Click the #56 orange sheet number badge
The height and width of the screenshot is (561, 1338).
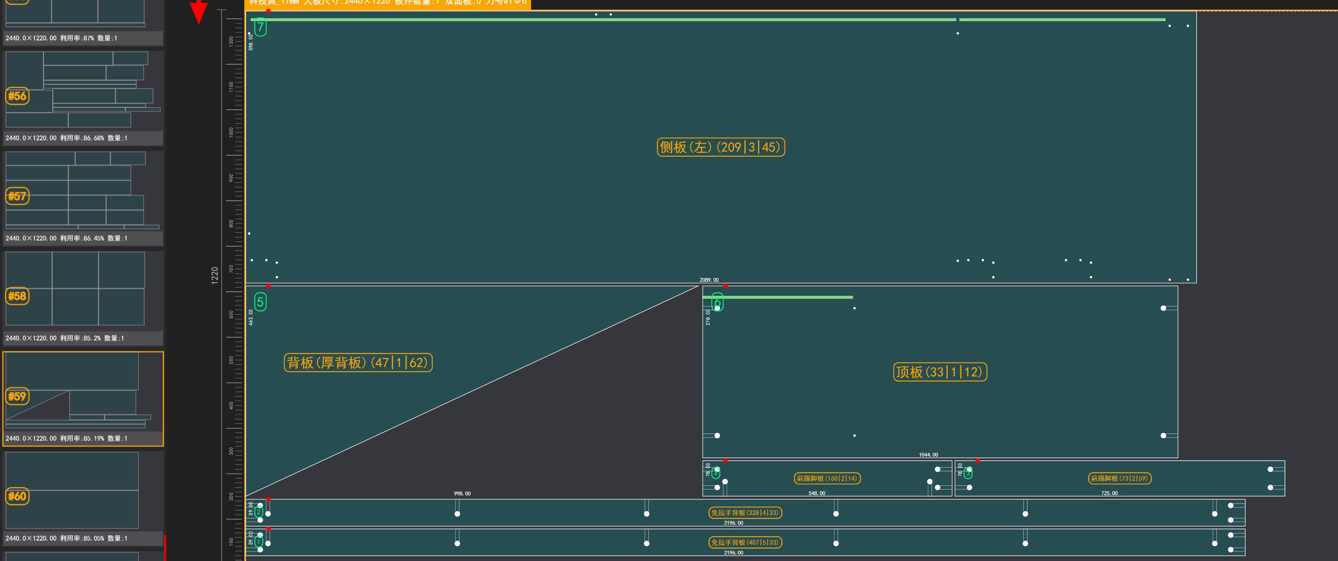point(17,96)
